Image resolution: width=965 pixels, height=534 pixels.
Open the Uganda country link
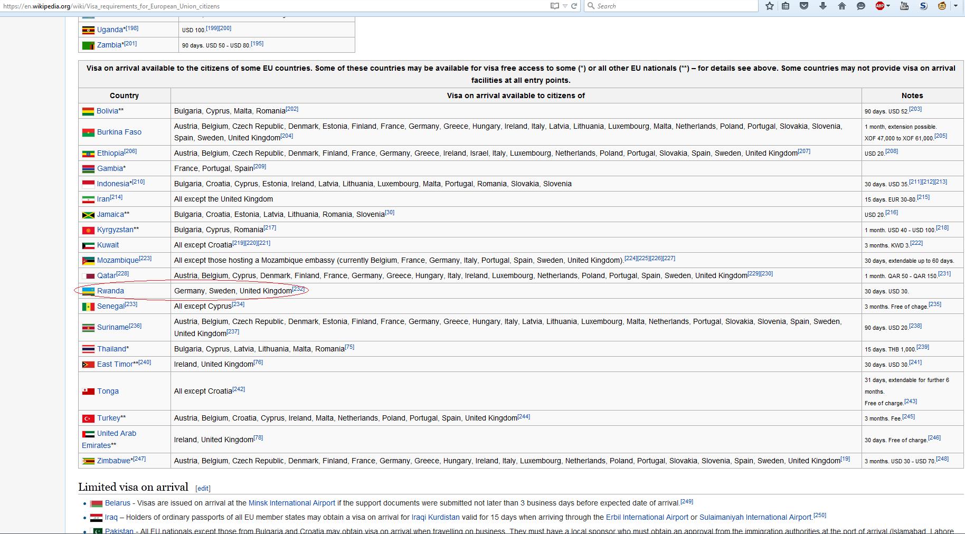pos(110,30)
